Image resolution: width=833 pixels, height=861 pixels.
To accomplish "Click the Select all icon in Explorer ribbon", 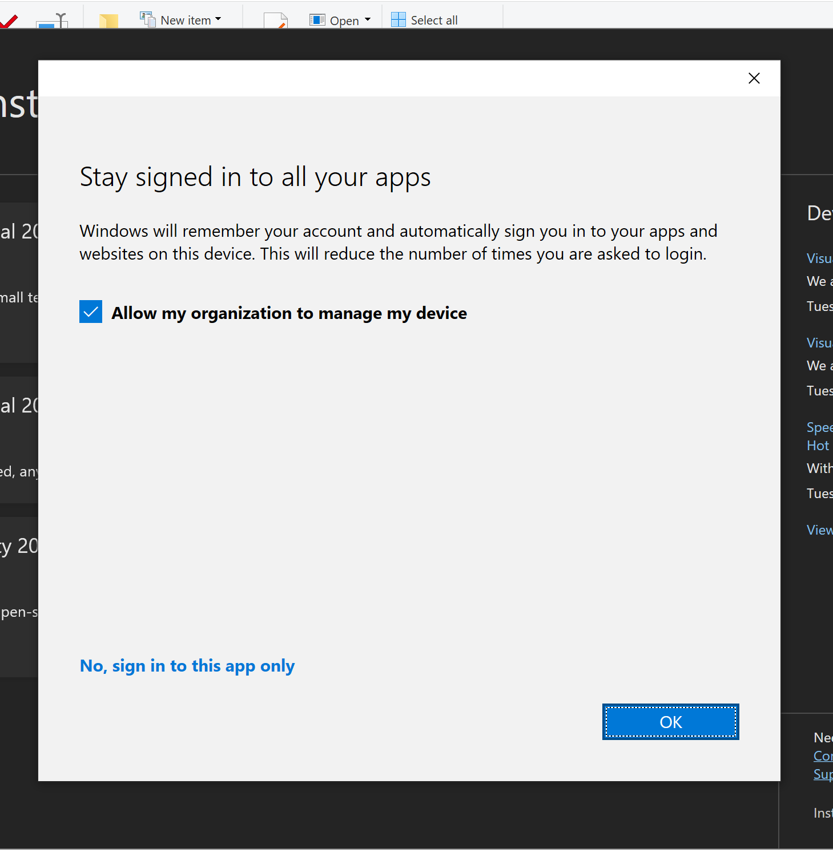I will coord(399,20).
